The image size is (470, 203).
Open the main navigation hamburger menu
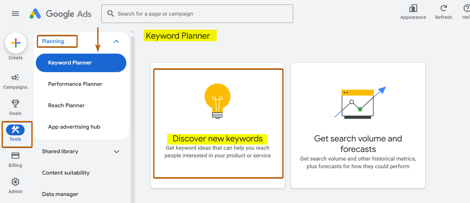[15, 14]
